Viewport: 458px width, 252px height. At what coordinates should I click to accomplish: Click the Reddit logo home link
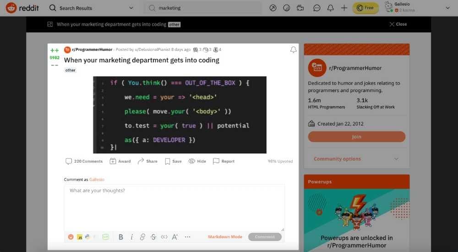(x=22, y=8)
